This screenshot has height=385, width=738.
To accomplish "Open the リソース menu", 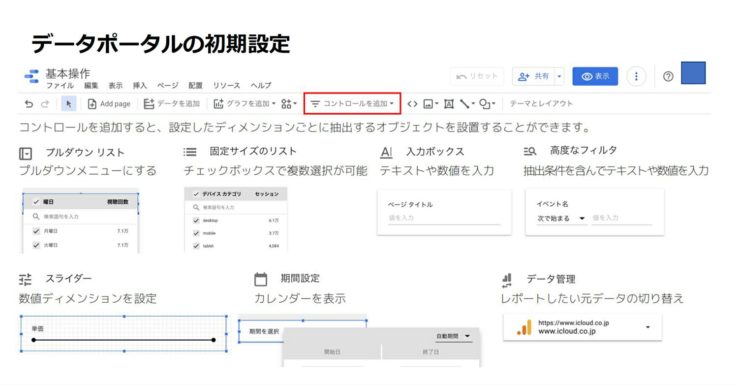I will 226,86.
